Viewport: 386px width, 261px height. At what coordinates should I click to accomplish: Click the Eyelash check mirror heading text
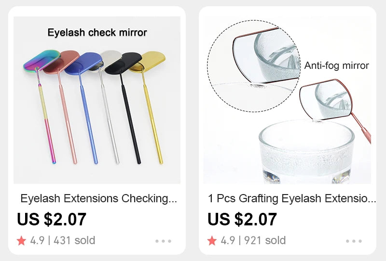97,33
